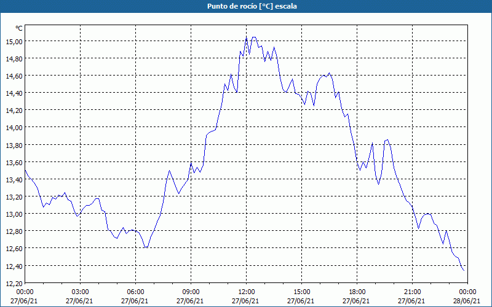Click the 06:00 time axis label
This screenshot has width=492, height=307.
tap(135, 292)
